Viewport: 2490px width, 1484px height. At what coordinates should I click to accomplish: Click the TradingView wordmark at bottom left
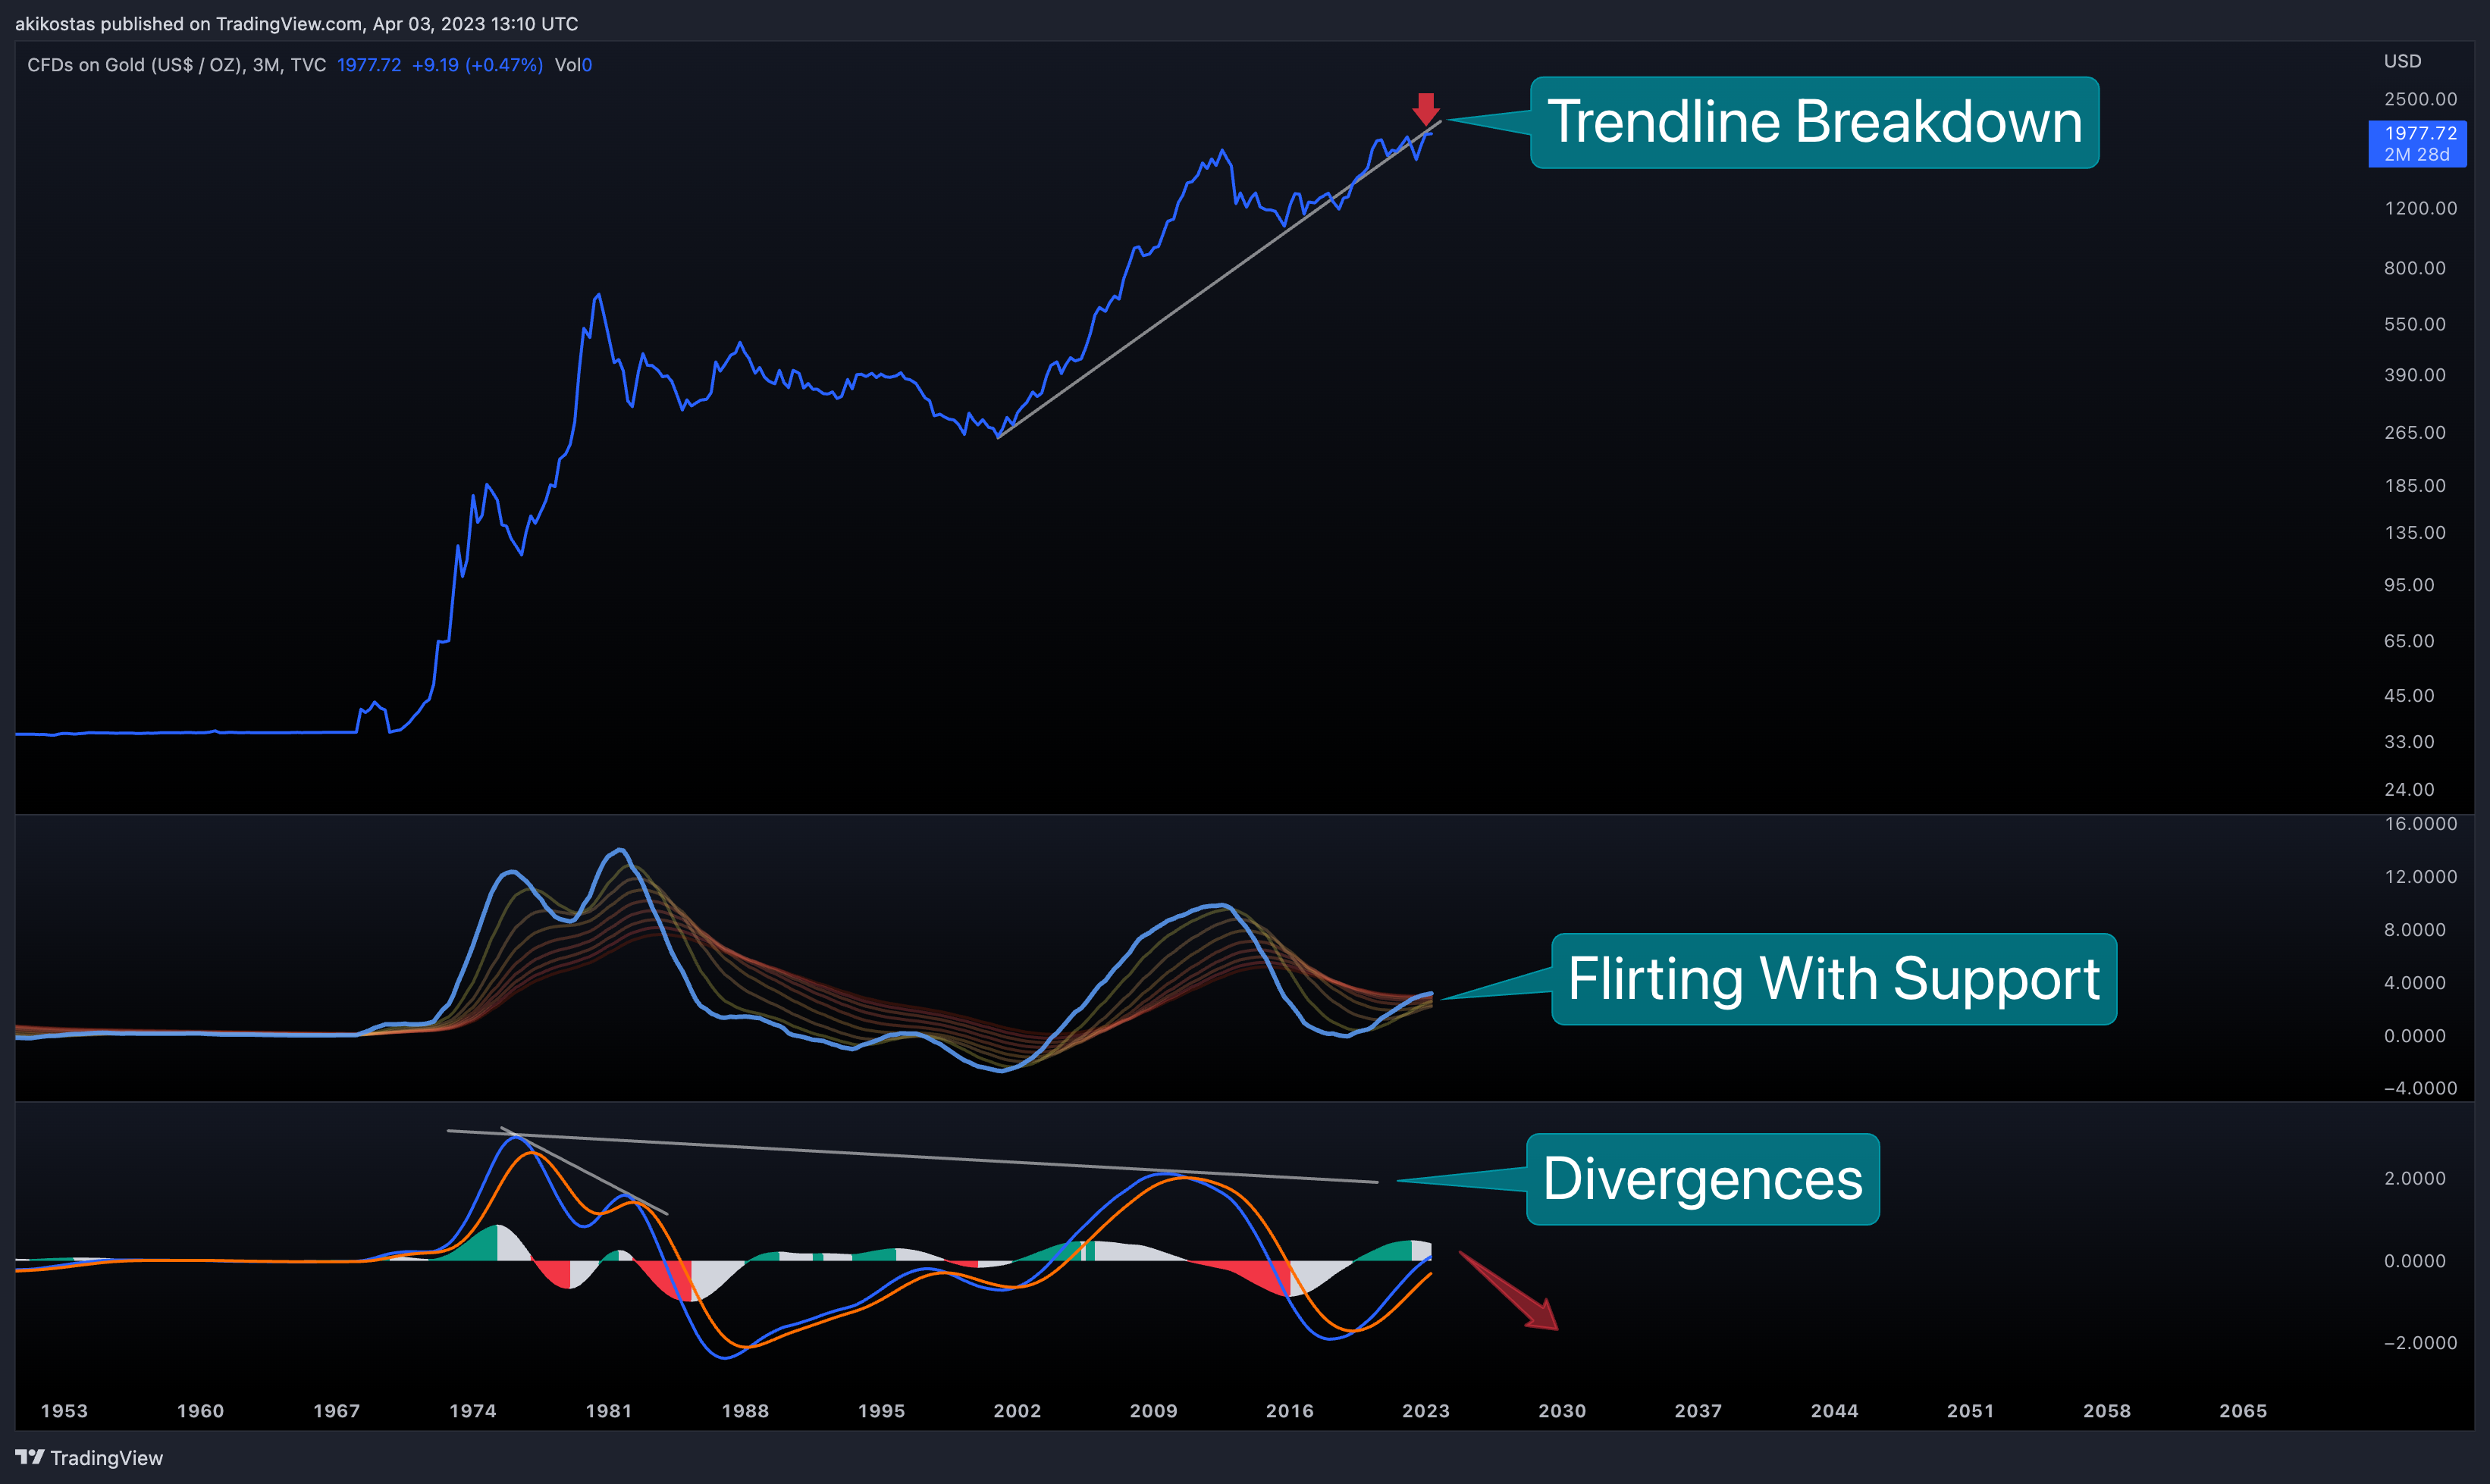click(106, 1458)
